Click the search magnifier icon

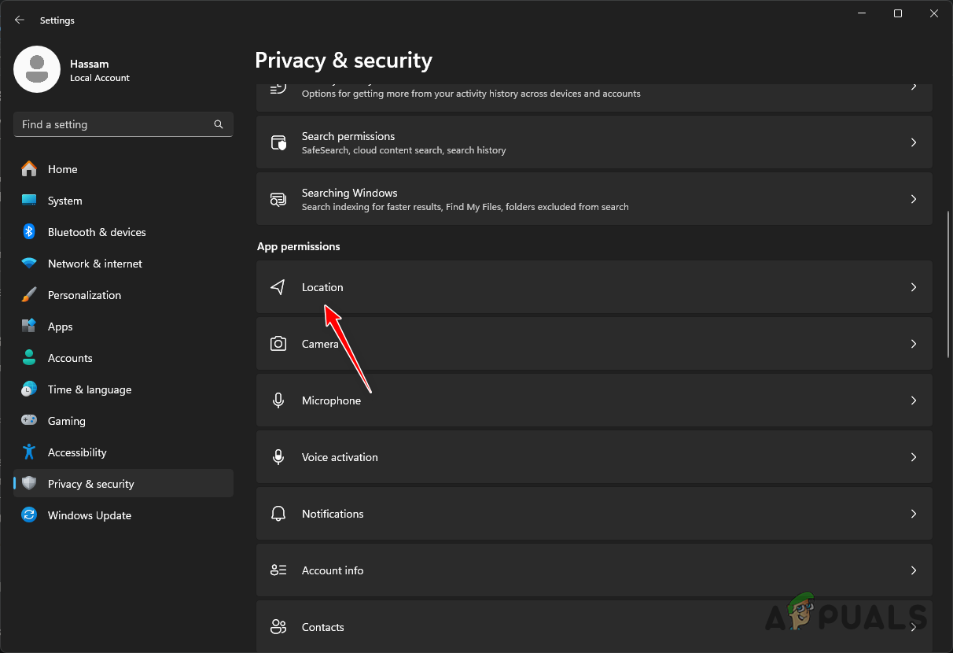pos(219,124)
